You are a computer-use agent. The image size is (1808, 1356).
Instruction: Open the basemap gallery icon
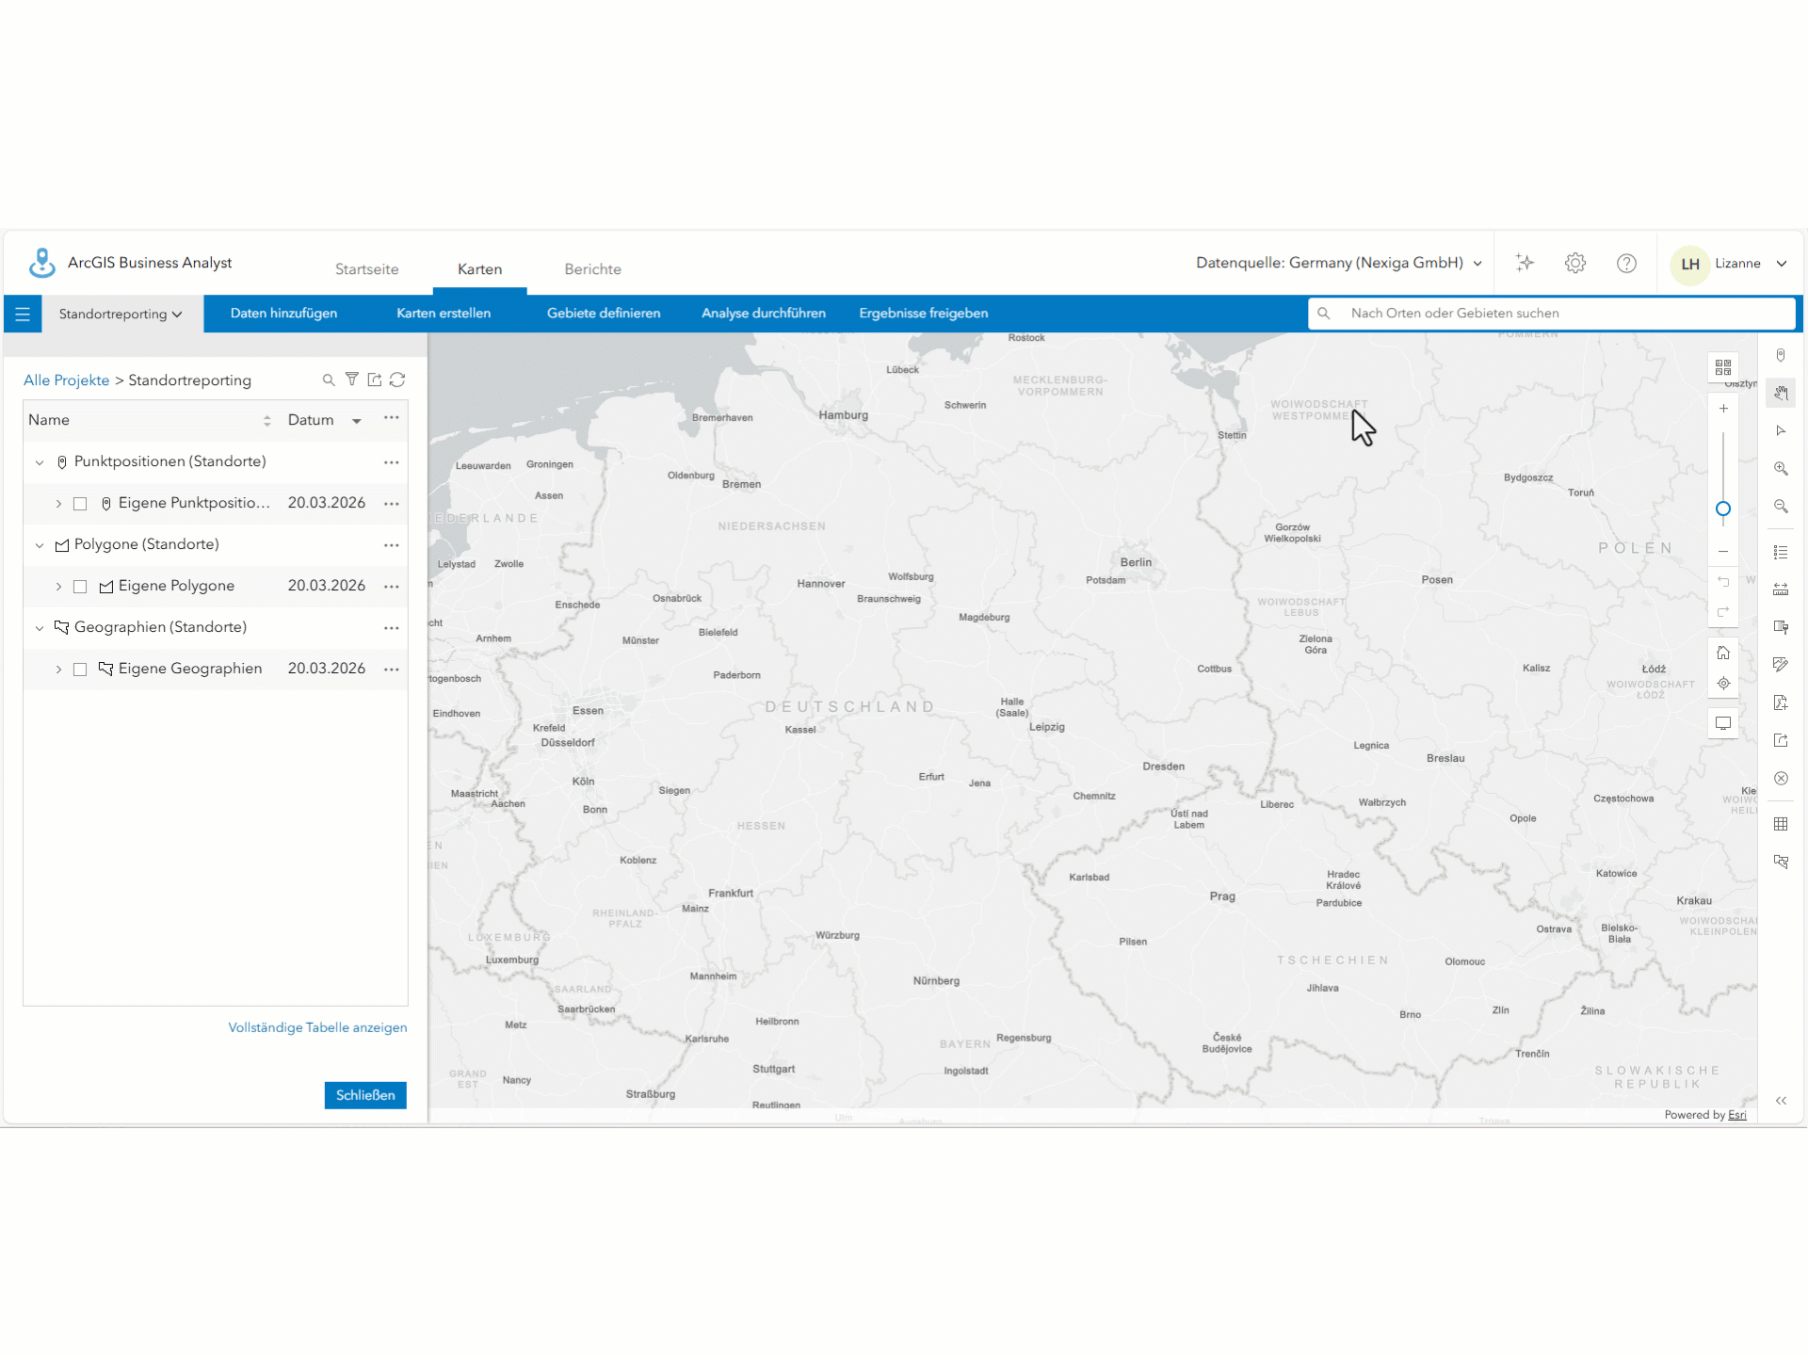(1723, 367)
